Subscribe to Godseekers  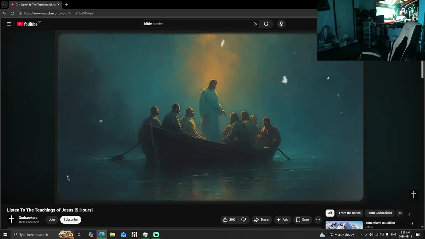click(71, 220)
